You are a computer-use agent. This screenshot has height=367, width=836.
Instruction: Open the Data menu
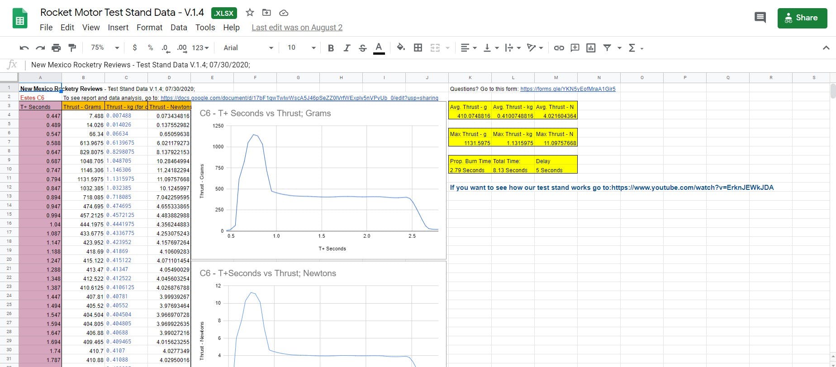click(x=179, y=28)
